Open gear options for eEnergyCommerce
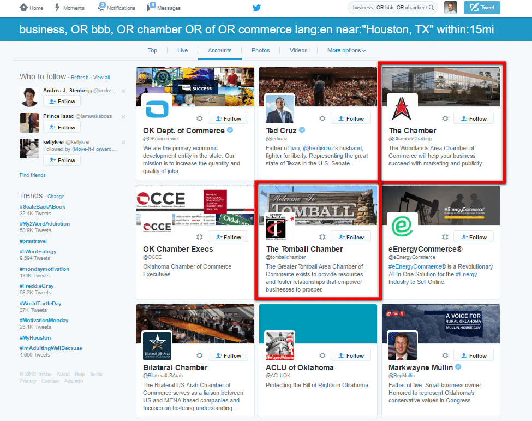This screenshot has width=532, height=421. 445,237
